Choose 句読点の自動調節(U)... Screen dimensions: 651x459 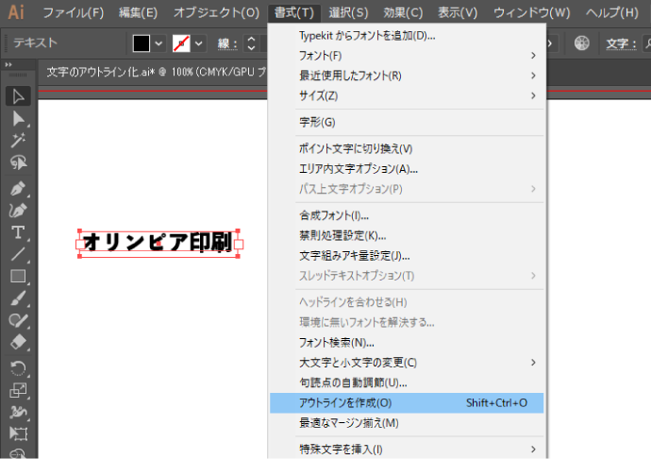(407, 382)
